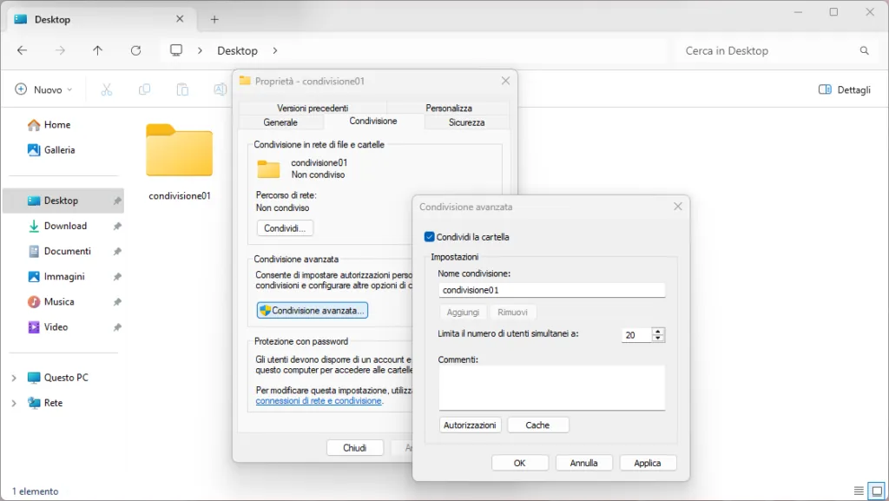Go back using the back arrow
This screenshot has width=889, height=501.
pyautogui.click(x=23, y=50)
